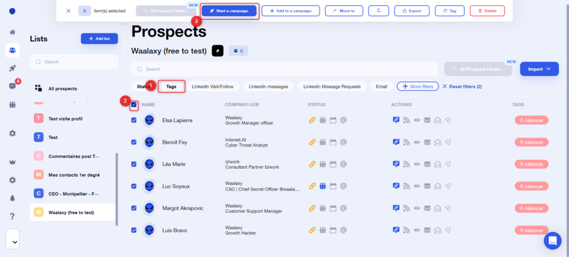Open the Home icon in left sidebar

(12, 32)
